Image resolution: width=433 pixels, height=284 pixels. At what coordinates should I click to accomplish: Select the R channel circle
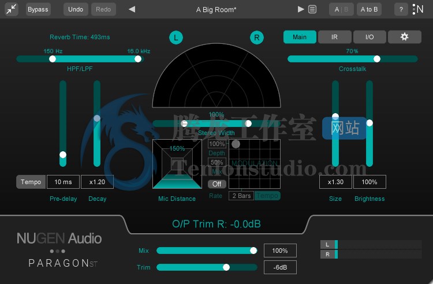coord(257,38)
